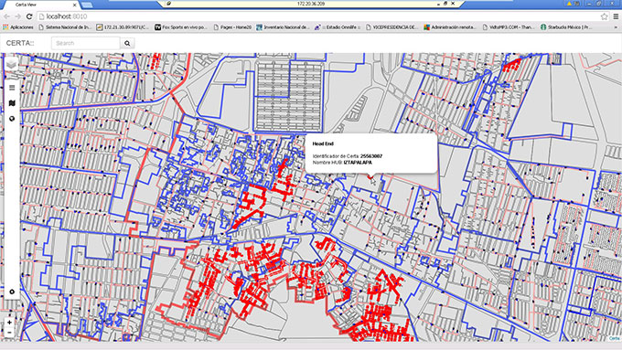This screenshot has height=350, width=622.
Task: Select the Certa View tab
Action: click(39, 5)
